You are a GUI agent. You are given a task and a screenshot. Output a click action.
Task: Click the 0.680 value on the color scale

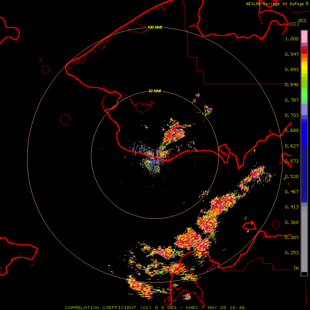tap(292, 131)
